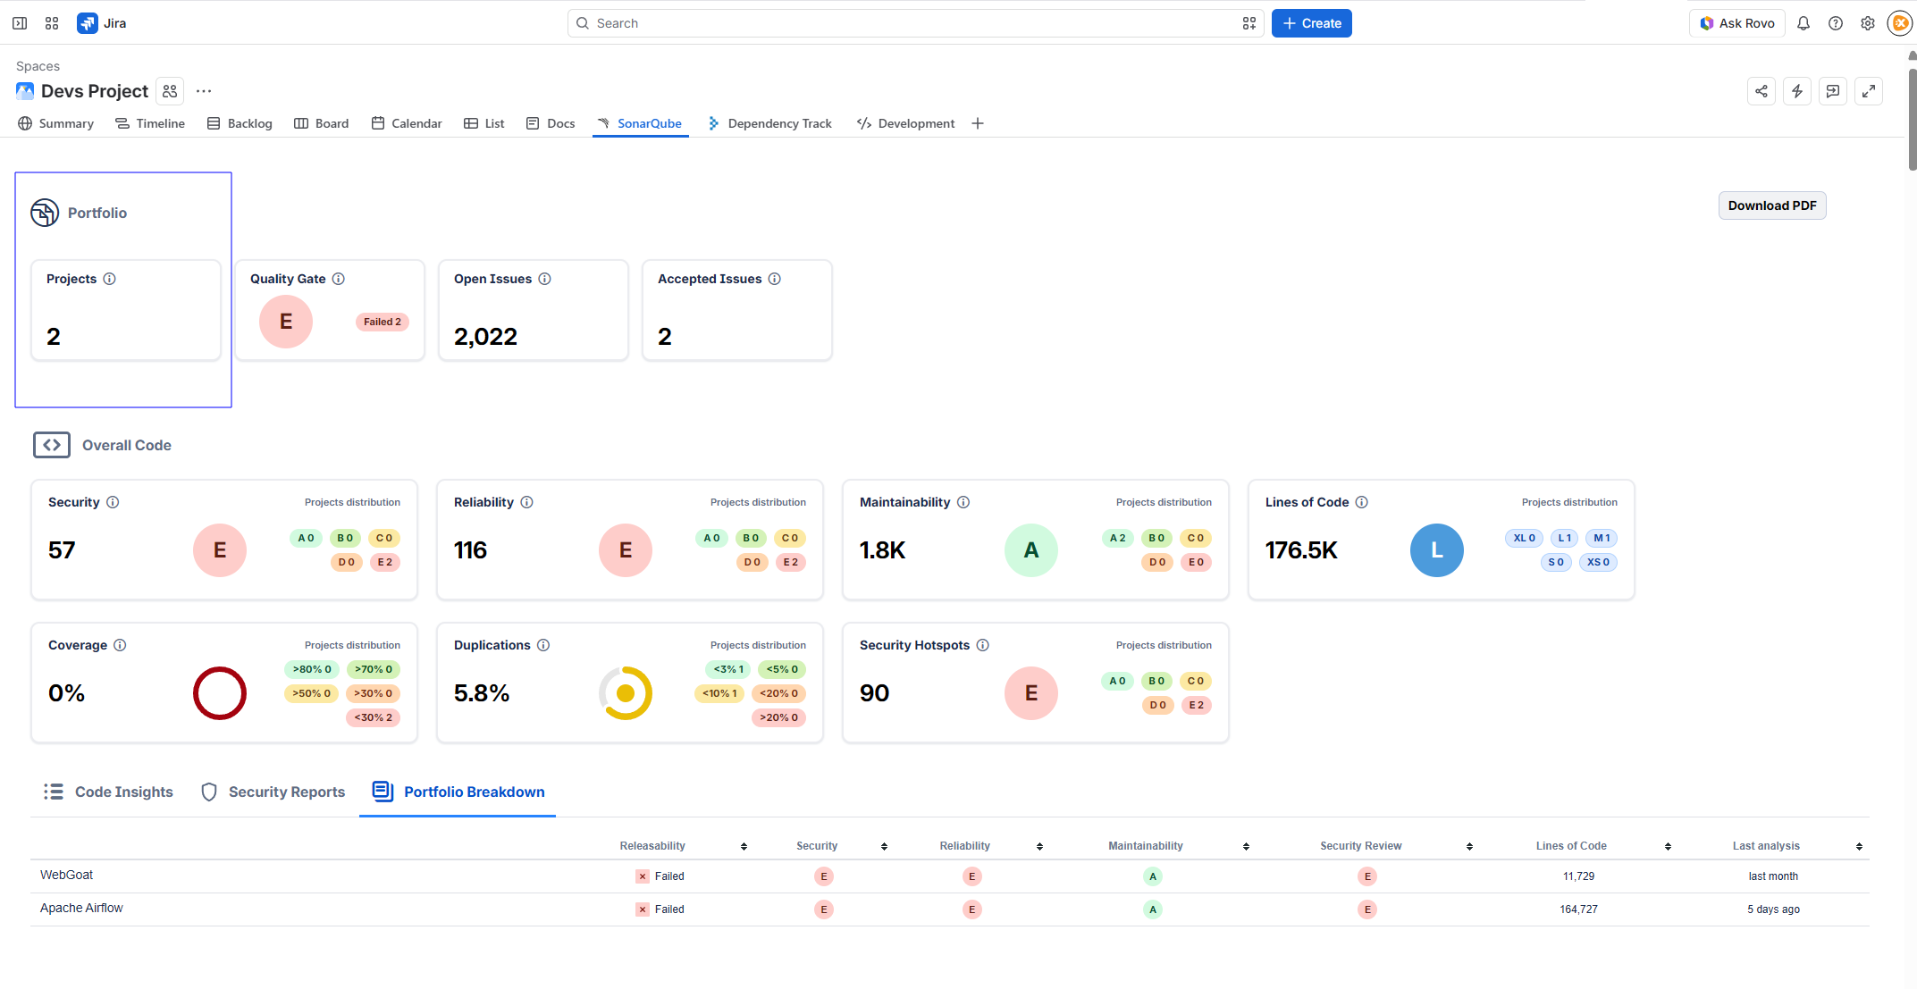The image size is (1917, 989).
Task: Click the Maintainability info icon
Action: (963, 502)
